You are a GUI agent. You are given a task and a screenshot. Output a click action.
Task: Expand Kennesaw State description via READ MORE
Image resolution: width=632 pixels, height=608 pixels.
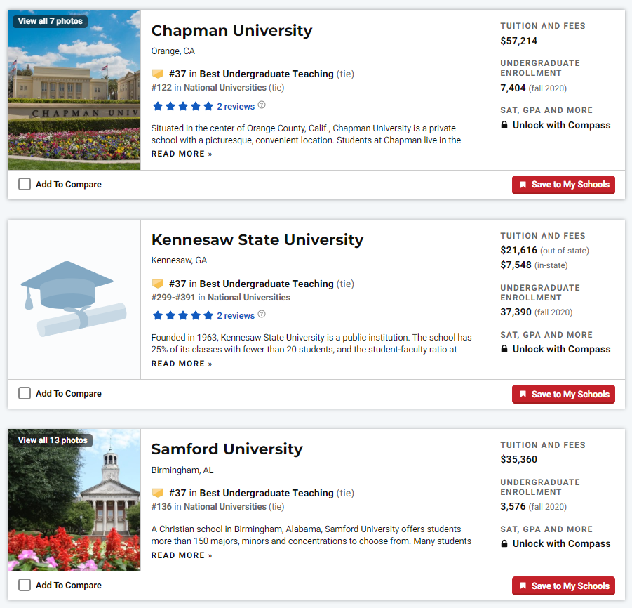tap(182, 364)
